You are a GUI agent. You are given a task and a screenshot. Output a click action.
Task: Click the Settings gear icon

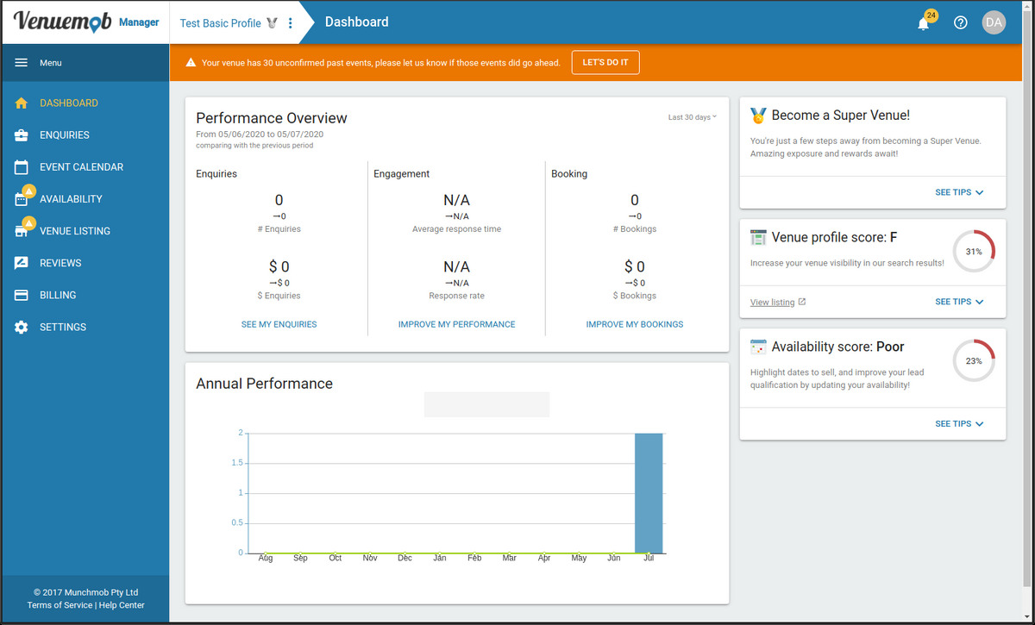click(22, 328)
